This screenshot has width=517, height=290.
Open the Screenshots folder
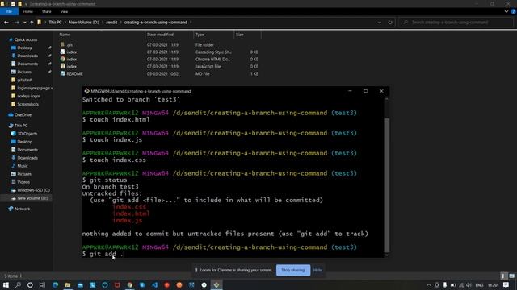coord(27,104)
